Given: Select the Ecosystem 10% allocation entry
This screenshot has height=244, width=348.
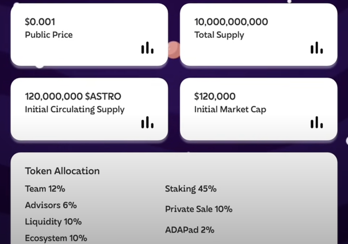Looking at the screenshot, I should [56, 238].
